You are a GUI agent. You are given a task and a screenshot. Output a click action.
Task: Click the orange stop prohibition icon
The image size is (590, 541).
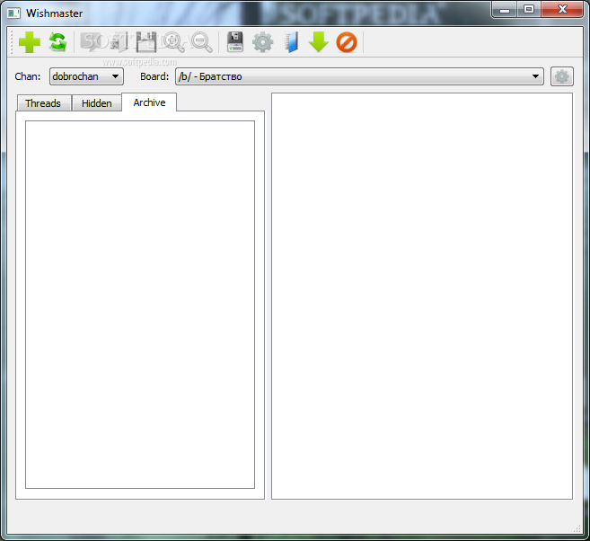[347, 42]
